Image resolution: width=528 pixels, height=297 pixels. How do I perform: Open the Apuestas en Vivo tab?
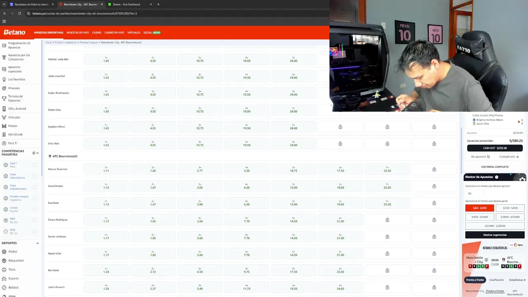pyautogui.click(x=78, y=33)
